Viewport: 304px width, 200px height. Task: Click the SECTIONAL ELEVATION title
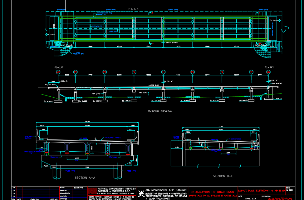tap(160, 111)
